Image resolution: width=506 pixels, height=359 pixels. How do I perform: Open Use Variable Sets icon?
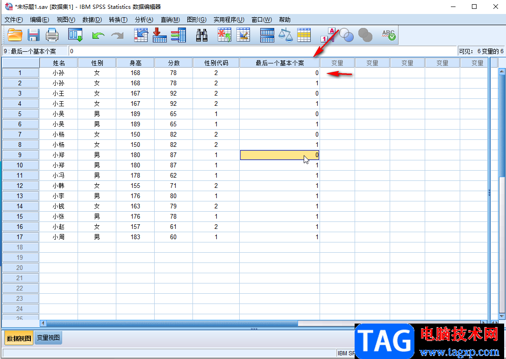click(347, 35)
